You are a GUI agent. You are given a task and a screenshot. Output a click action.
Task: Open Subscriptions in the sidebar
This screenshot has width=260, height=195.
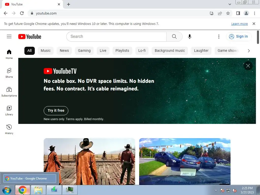9,92
